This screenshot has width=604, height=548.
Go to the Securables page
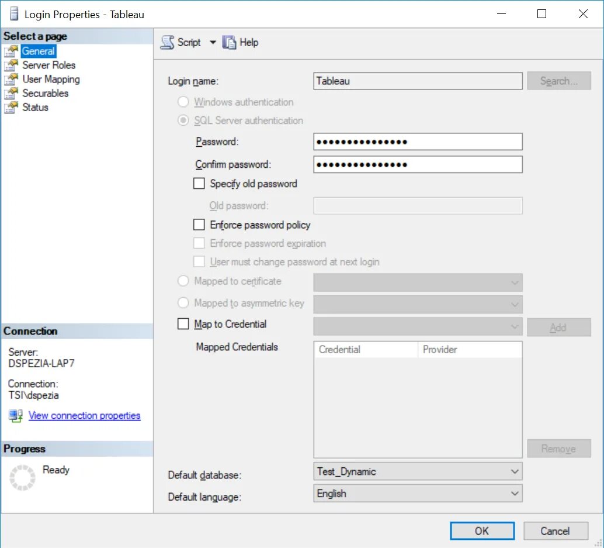[x=46, y=94]
